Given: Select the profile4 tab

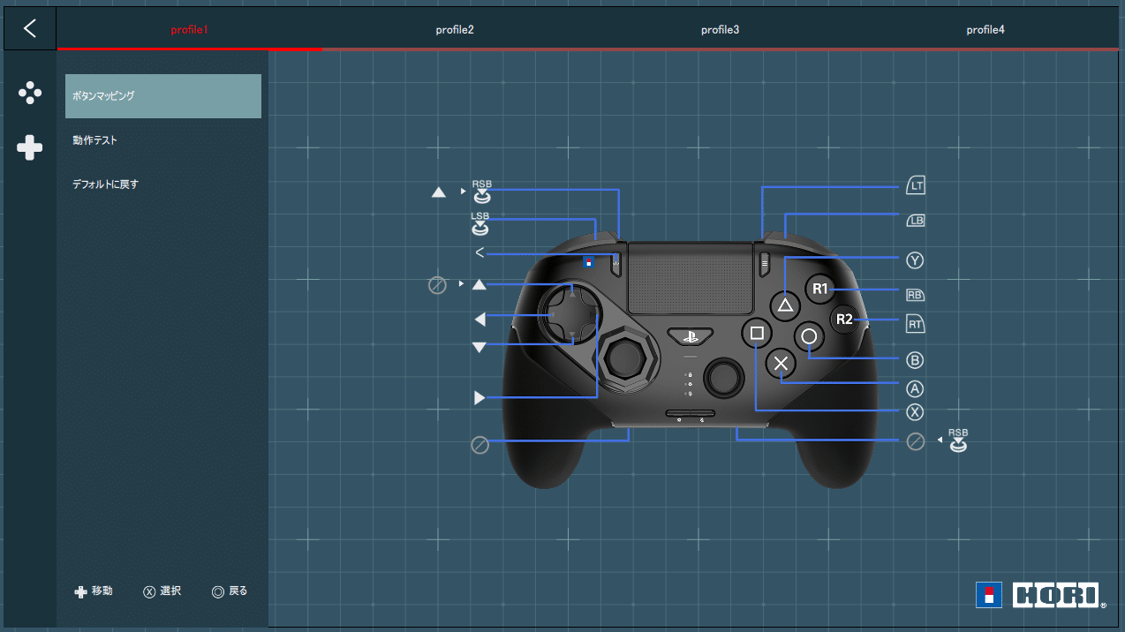Looking at the screenshot, I should click(x=985, y=30).
